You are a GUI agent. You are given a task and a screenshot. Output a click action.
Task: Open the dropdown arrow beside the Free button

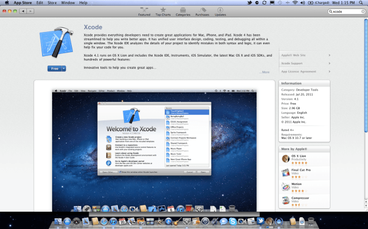tap(64, 68)
